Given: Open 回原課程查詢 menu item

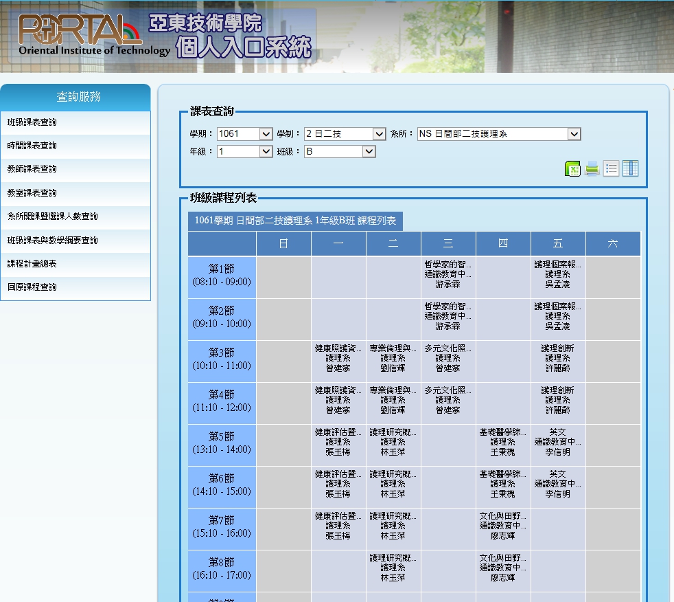Looking at the screenshot, I should (75, 287).
